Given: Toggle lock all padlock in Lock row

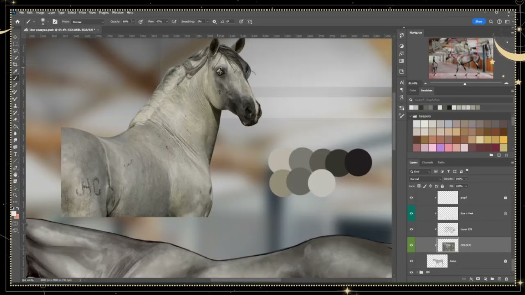Looking at the screenshot, I should (x=442, y=186).
